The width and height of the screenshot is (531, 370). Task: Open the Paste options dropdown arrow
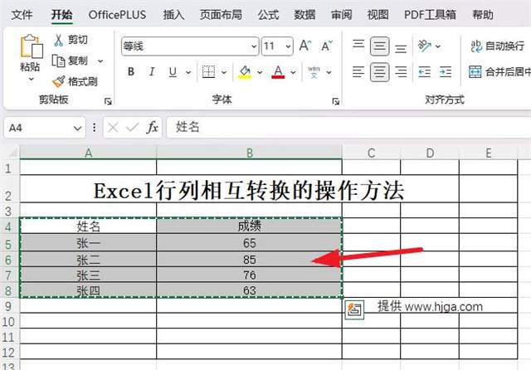pyautogui.click(x=32, y=79)
